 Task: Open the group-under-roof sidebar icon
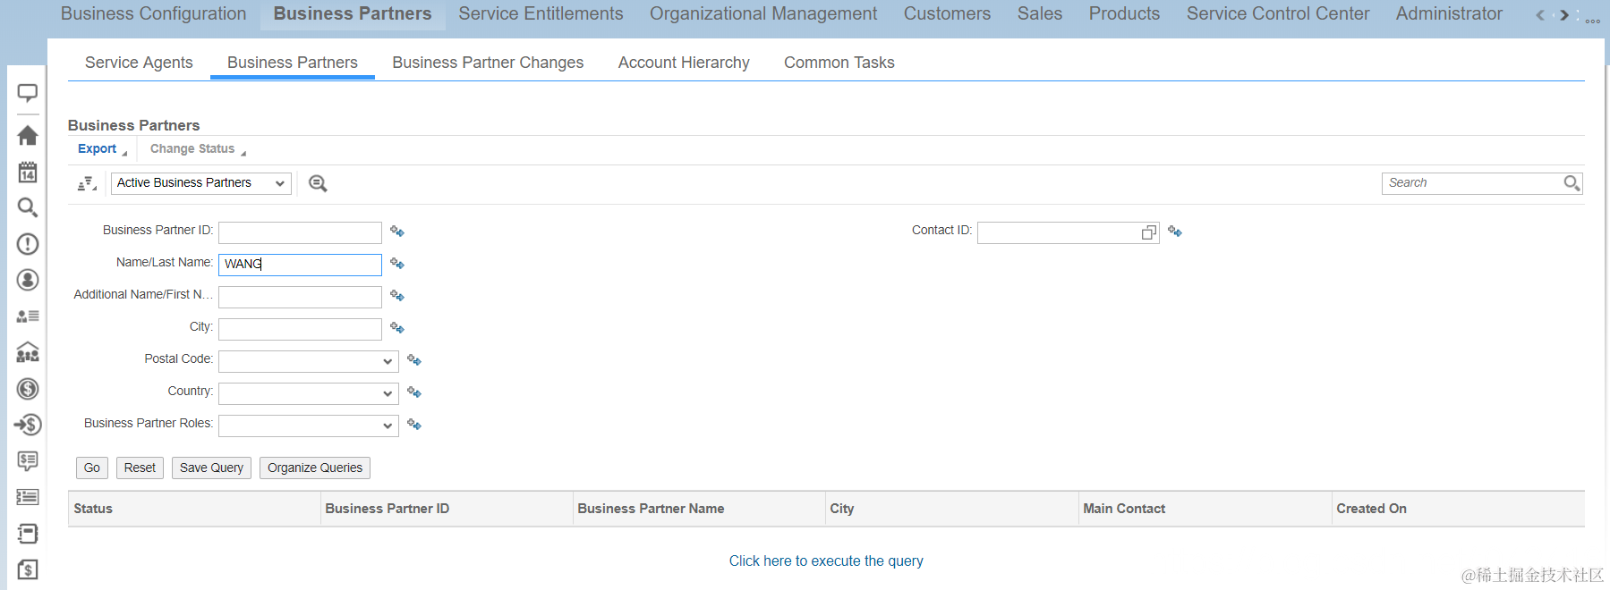coord(28,352)
